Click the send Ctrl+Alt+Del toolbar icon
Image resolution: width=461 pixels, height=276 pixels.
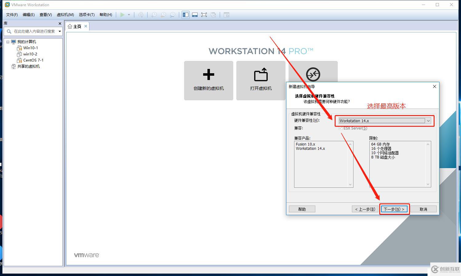pos(141,15)
